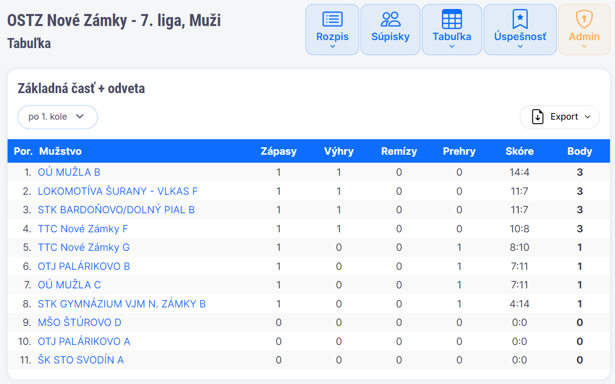Open team LOKOMOTÍVA ŠURANY - VLKAS F
615x384 pixels.
(118, 191)
